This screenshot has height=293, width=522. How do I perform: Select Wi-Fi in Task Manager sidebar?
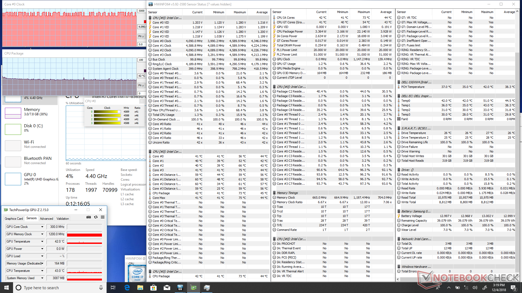pyautogui.click(x=30, y=145)
